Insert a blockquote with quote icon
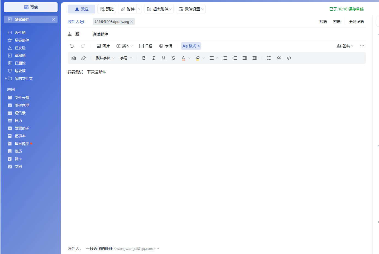This screenshot has width=379, height=254. [x=279, y=58]
